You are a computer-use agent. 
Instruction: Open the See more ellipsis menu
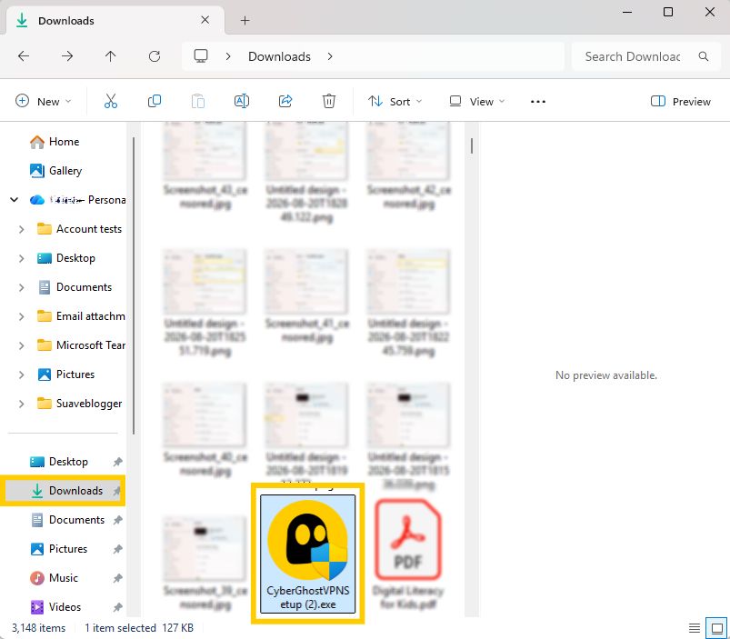click(x=537, y=102)
